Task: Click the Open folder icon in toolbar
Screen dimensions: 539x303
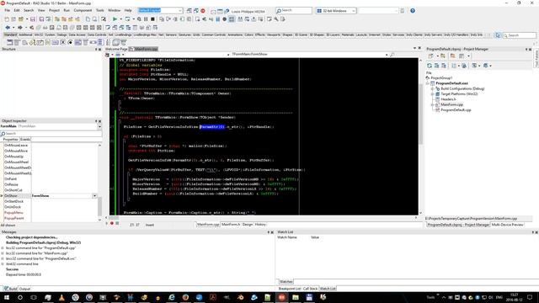Action: [21, 19]
